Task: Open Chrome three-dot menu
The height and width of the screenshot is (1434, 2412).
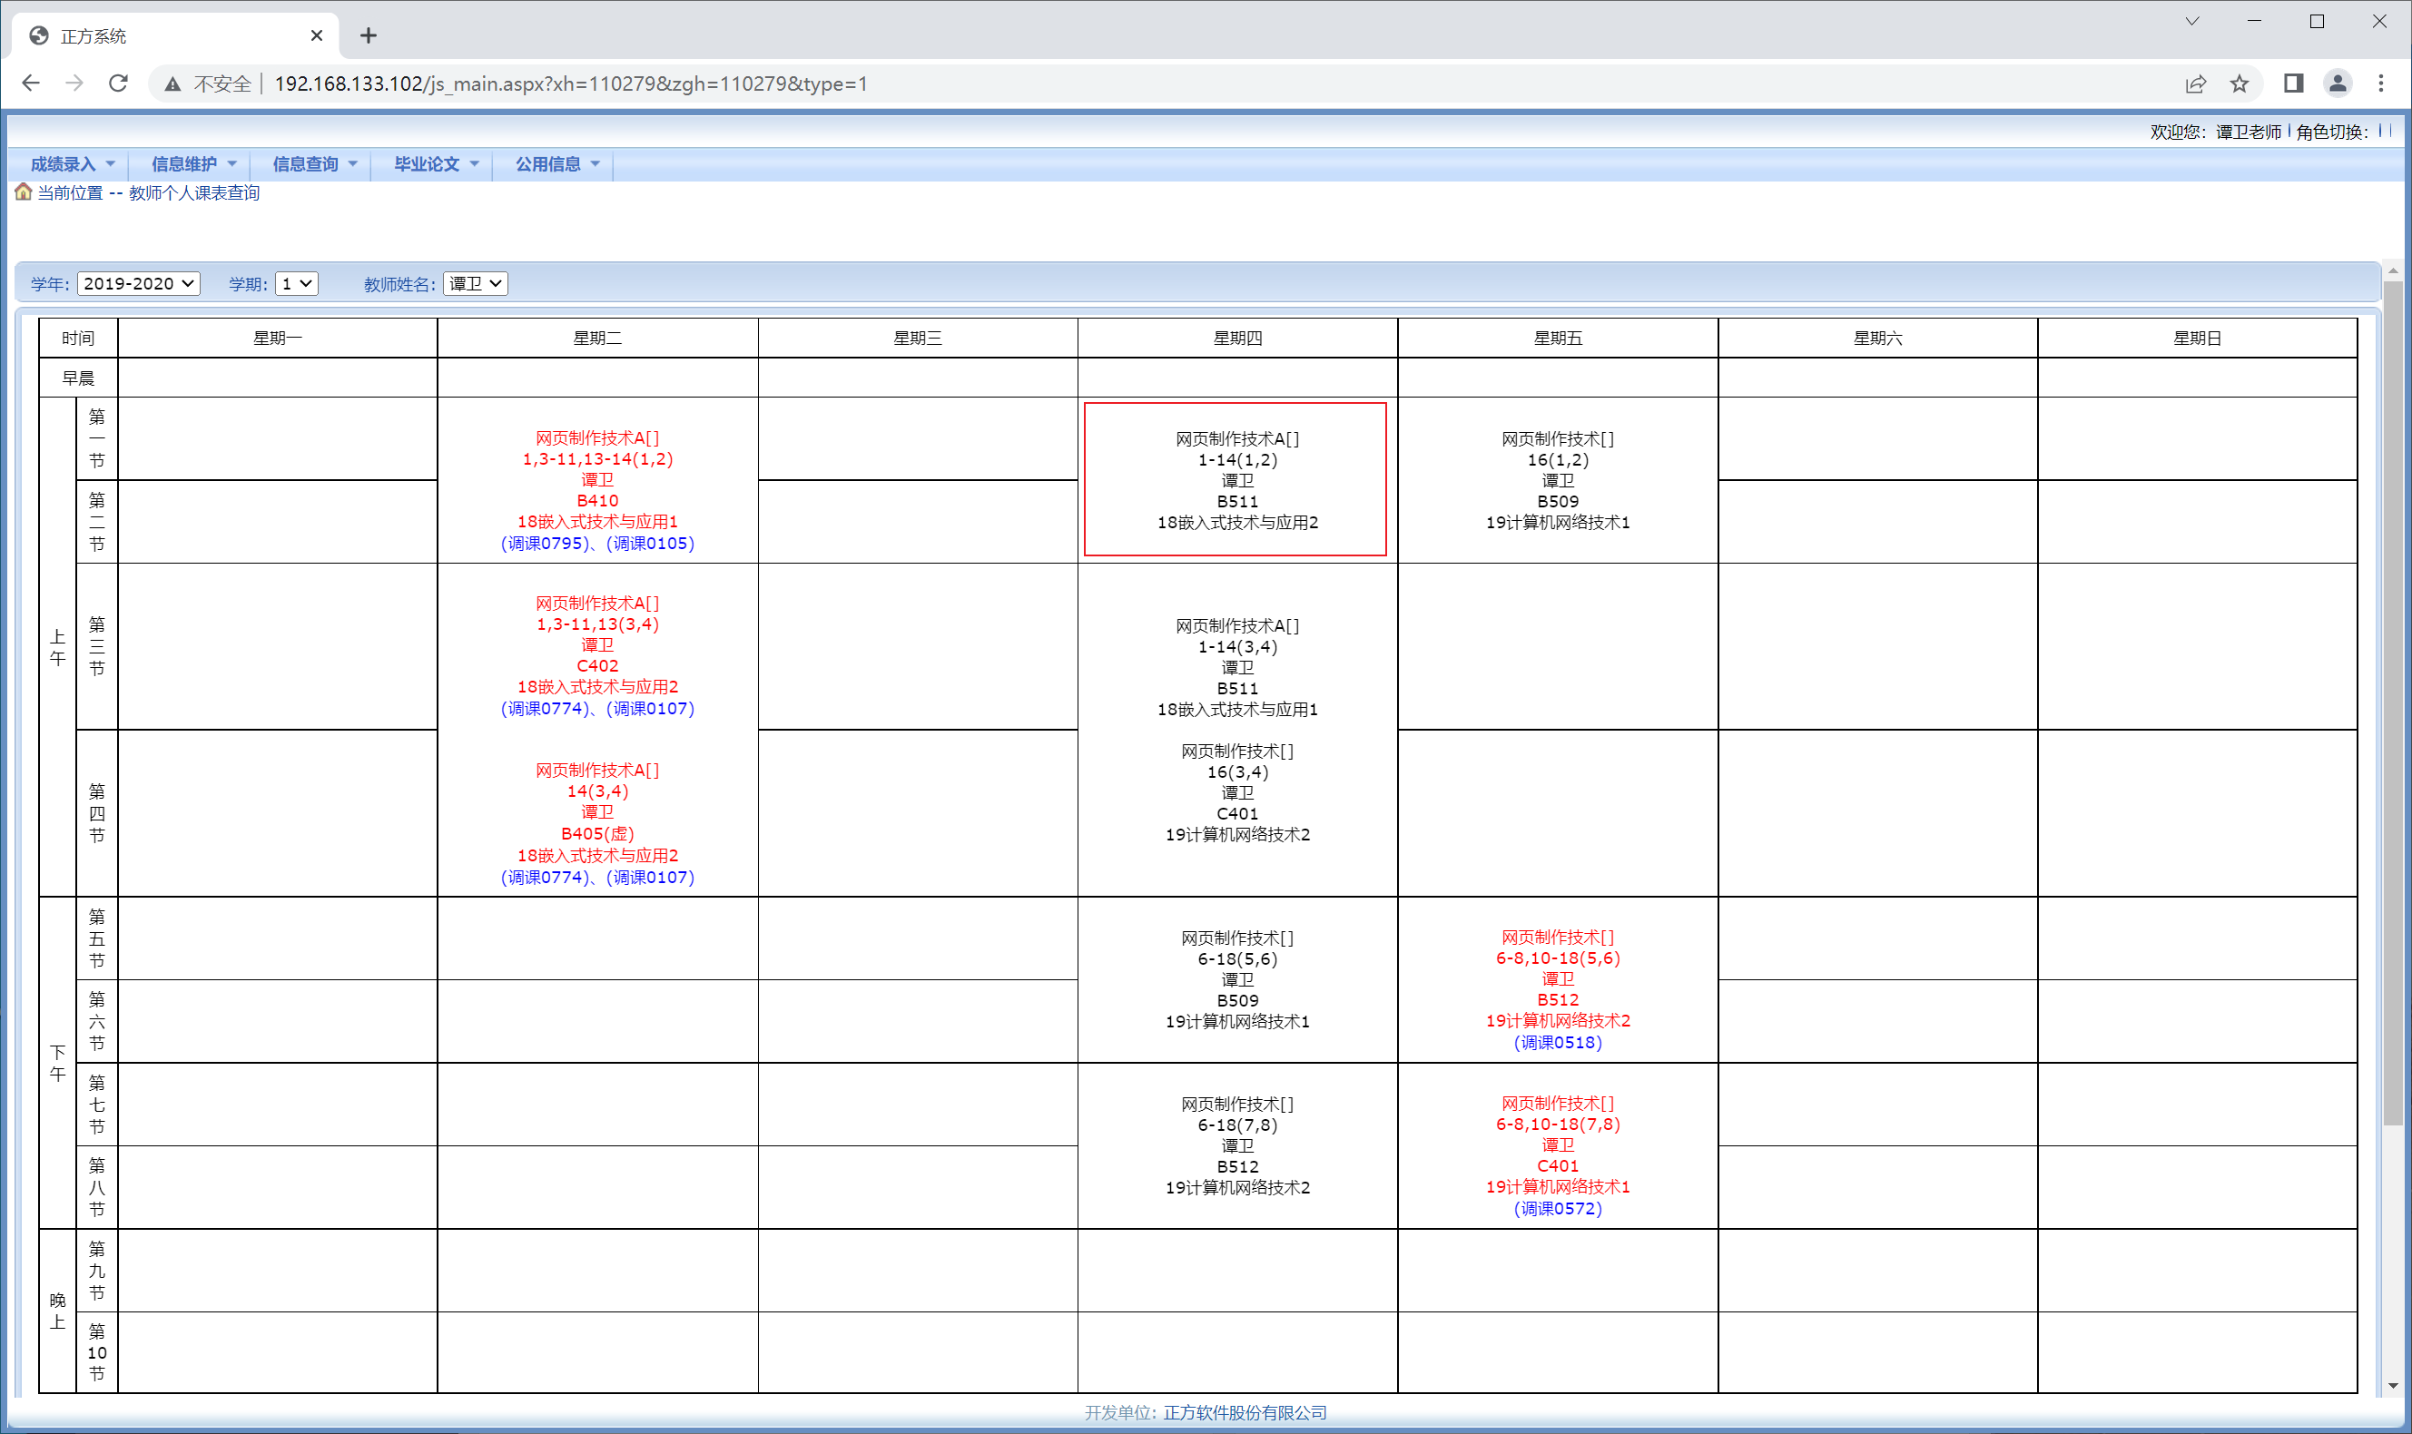Action: point(2380,83)
